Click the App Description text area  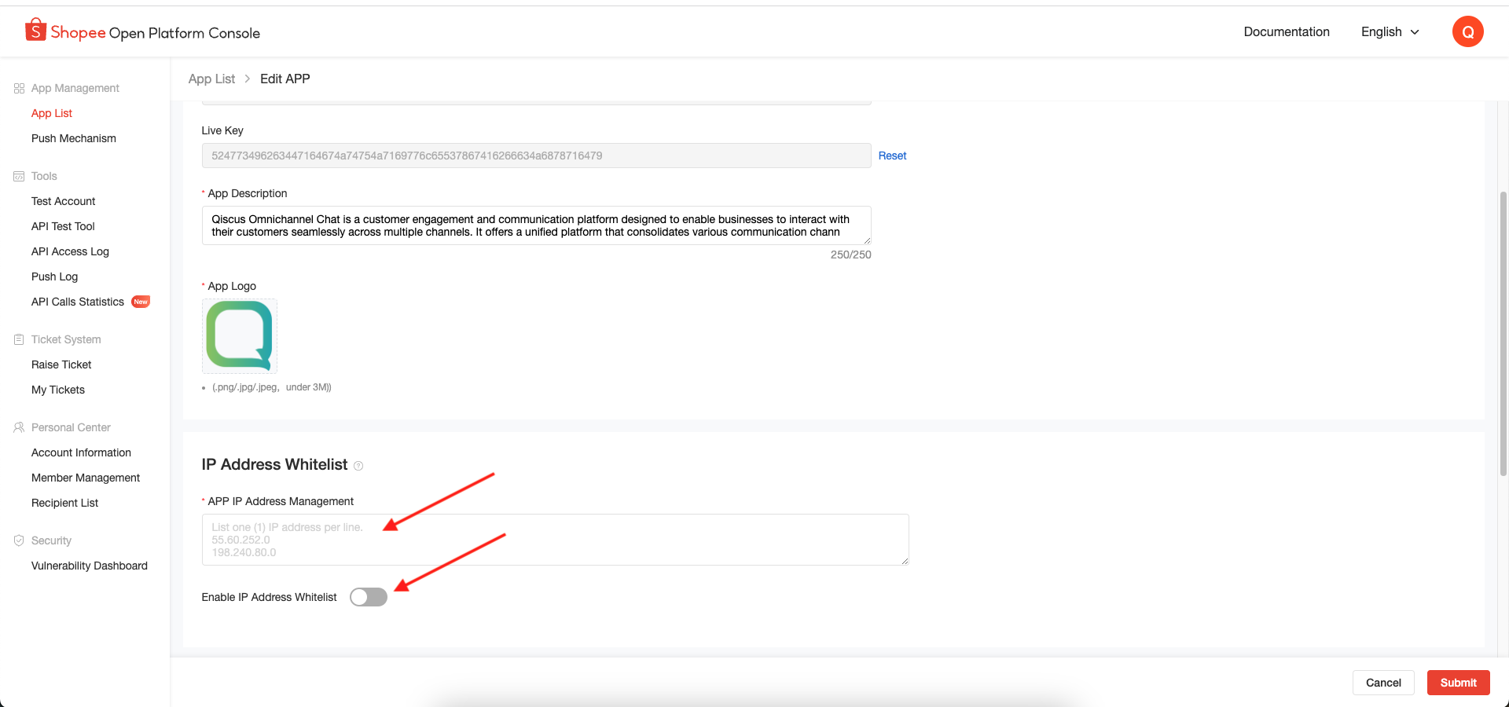point(536,225)
